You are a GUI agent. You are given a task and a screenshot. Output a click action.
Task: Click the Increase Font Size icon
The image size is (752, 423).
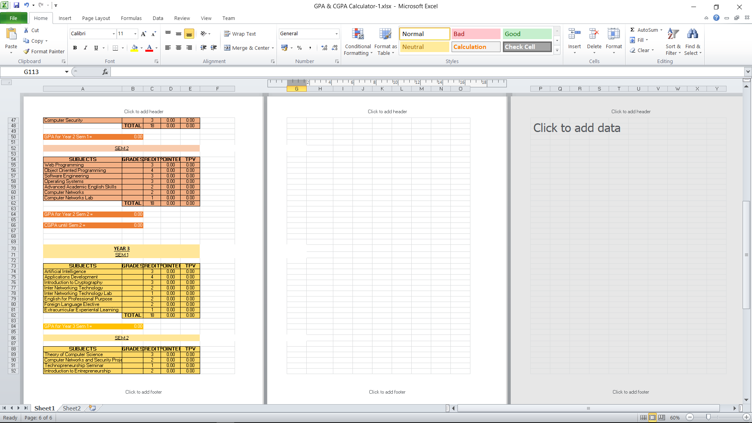[143, 34]
